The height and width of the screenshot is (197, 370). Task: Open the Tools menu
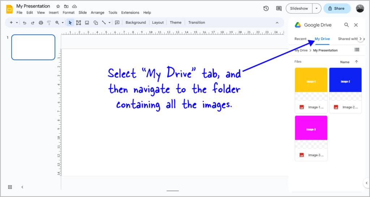coord(113,13)
